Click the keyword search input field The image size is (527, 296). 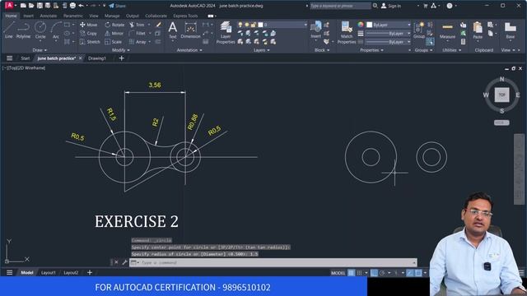pyautogui.click(x=340, y=6)
